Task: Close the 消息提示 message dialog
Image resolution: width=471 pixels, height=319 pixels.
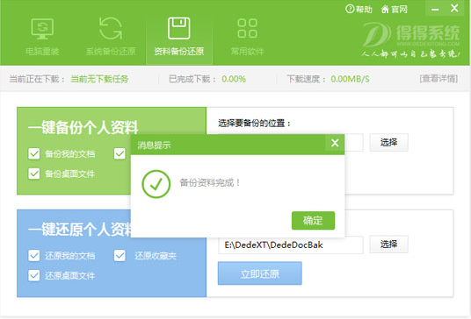Action: coord(335,143)
